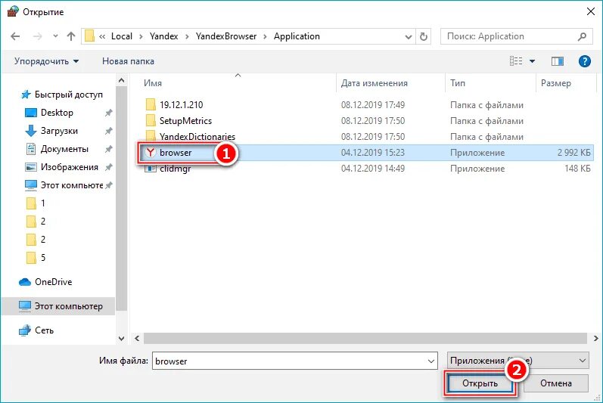Viewport: 603px width, 403px height.
Task: Click the Быстрый доступ star icon
Action: click(26, 95)
